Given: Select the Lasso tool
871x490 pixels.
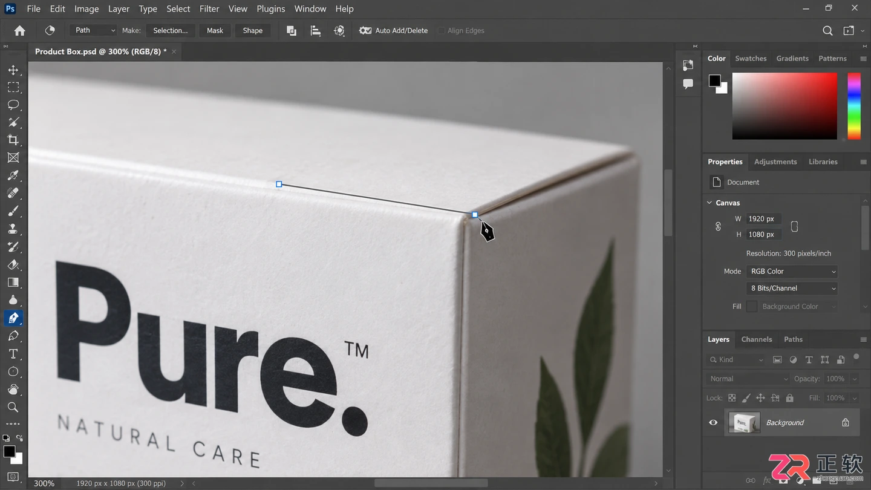Looking at the screenshot, I should pyautogui.click(x=13, y=105).
